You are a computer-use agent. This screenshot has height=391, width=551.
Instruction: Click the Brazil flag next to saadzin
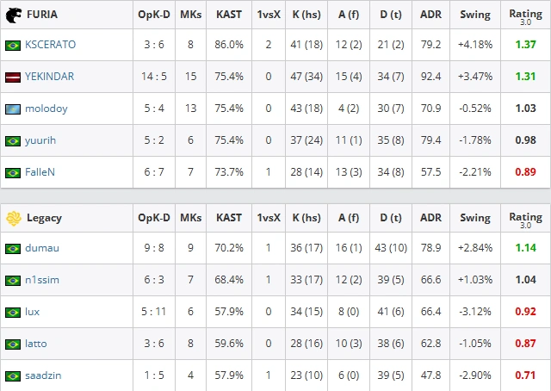13,375
